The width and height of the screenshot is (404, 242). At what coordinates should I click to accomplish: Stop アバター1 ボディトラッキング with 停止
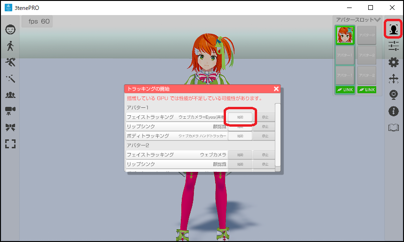(x=265, y=136)
